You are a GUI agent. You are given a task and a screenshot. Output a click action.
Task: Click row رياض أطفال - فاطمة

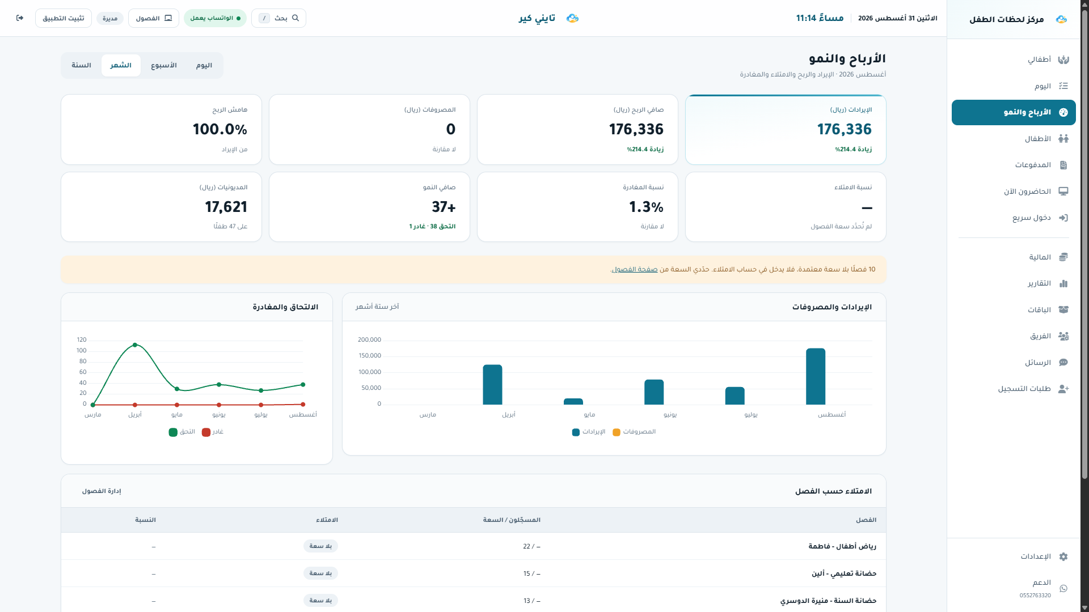(474, 546)
